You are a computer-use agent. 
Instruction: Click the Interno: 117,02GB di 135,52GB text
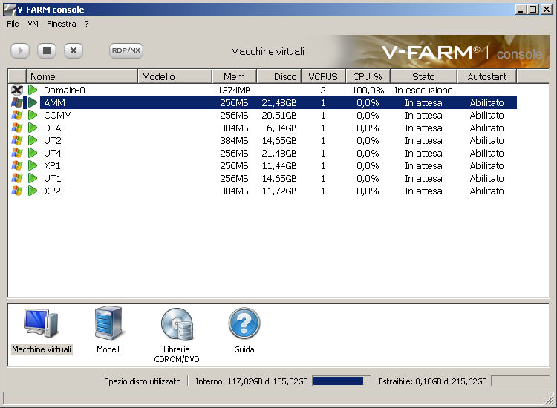click(252, 381)
